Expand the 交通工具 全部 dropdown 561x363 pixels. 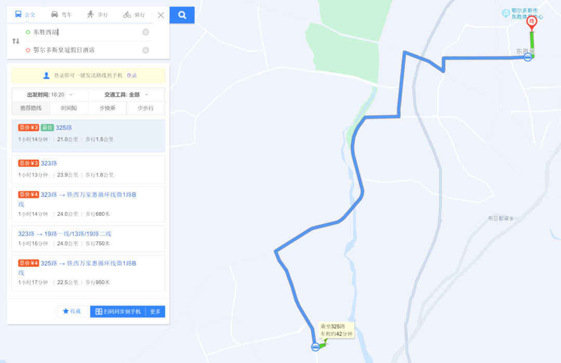click(x=127, y=95)
